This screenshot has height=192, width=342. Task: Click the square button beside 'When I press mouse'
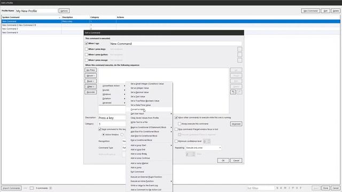[x=239, y=60]
